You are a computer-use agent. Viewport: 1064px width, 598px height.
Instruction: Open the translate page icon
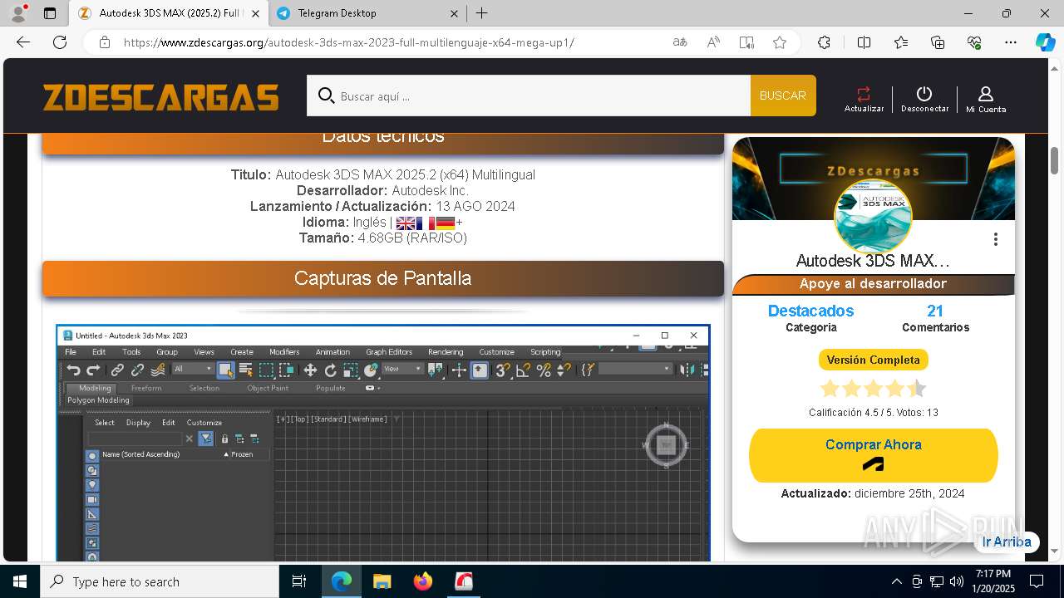(x=680, y=42)
